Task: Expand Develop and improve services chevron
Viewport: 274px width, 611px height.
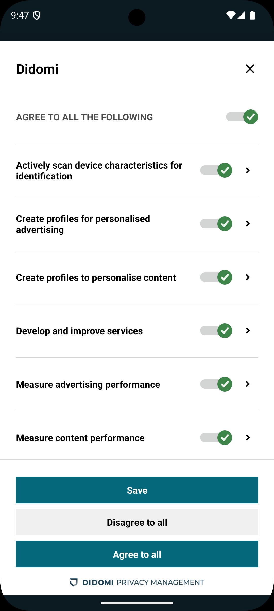Action: pyautogui.click(x=248, y=331)
